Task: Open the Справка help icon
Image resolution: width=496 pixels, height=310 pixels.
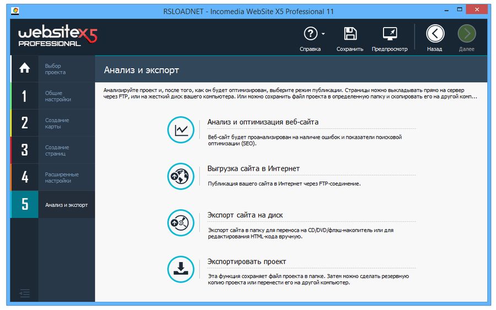Action: 310,34
